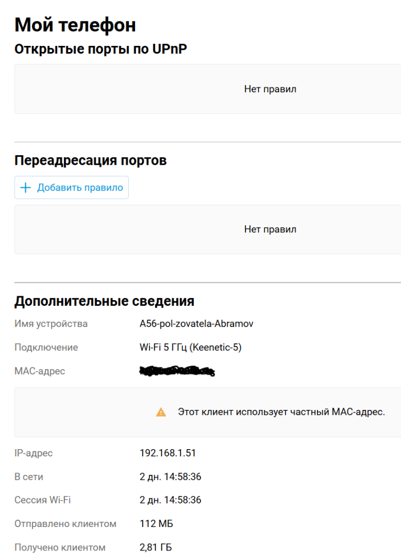Click the Сессия Wi-Fi duration value
This screenshot has height=560, width=401.
170,500
